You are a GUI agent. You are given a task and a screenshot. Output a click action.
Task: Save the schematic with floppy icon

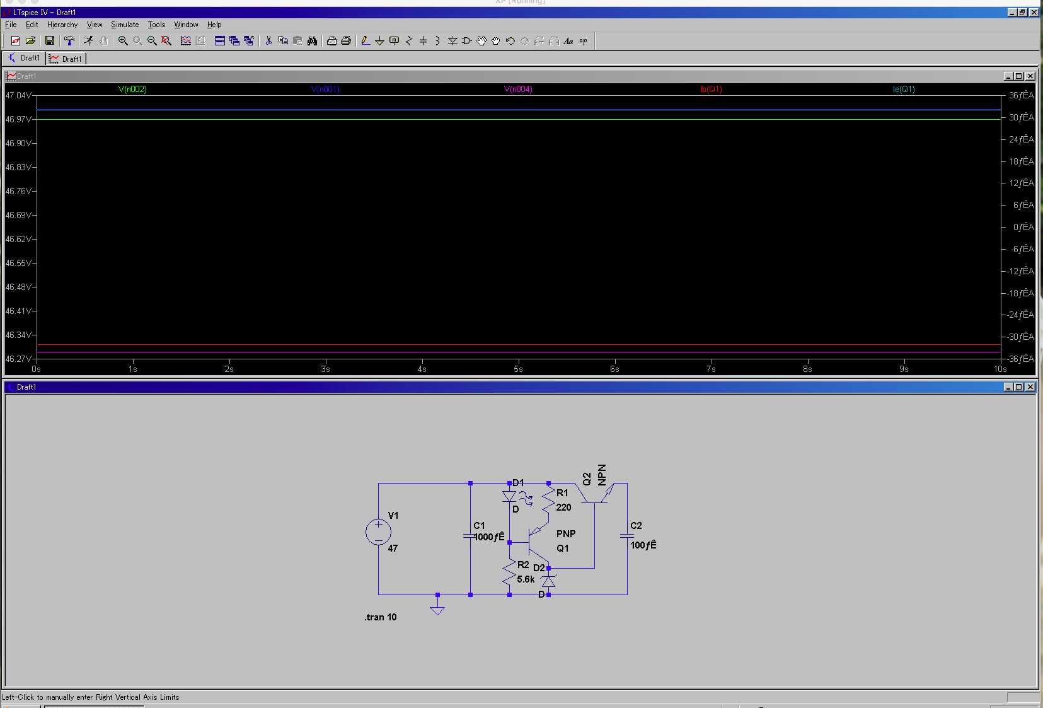pyautogui.click(x=50, y=41)
